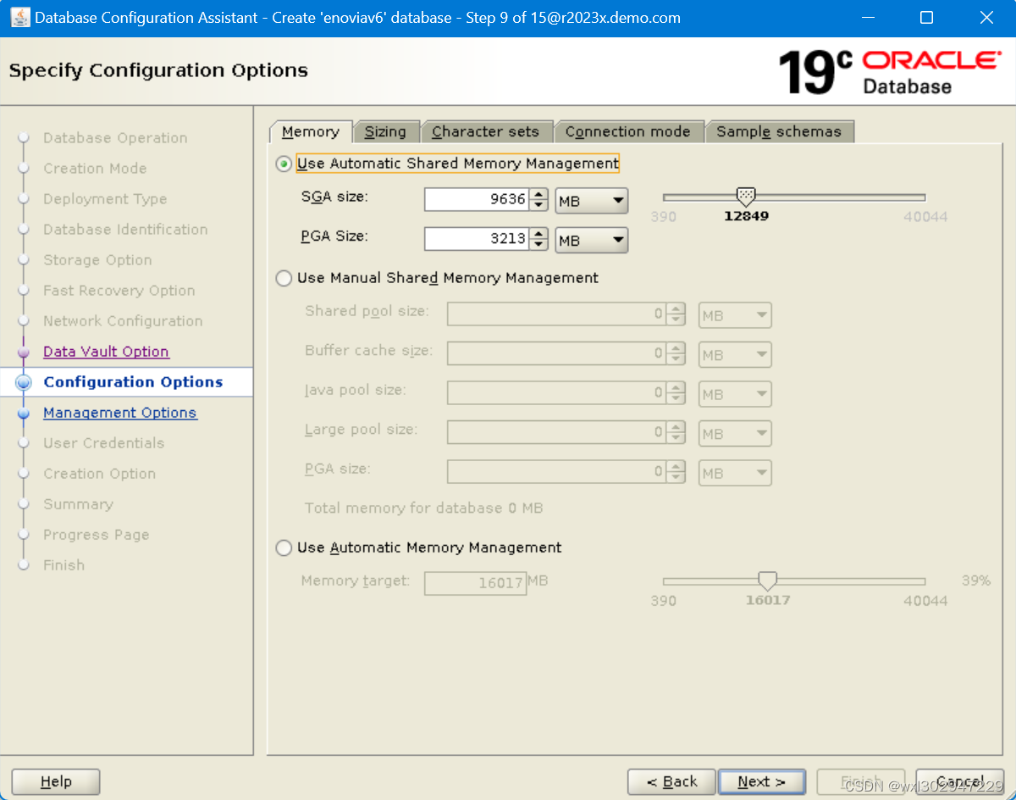Click the Database Identification step

[x=125, y=230]
